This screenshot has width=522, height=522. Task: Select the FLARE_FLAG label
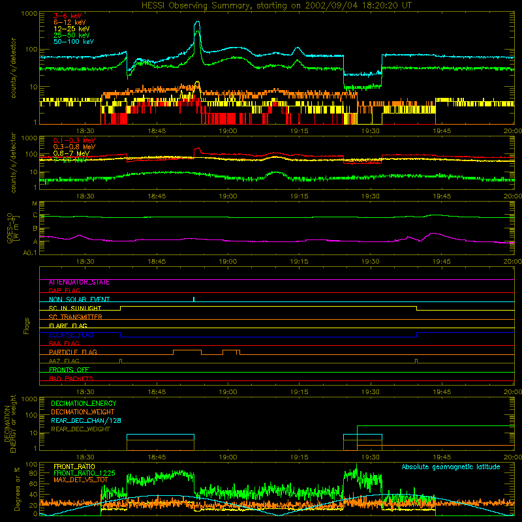point(68,326)
